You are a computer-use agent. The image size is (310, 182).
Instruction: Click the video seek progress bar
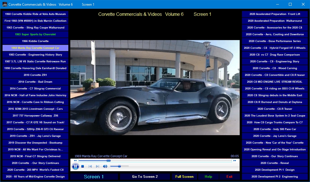[155, 161]
